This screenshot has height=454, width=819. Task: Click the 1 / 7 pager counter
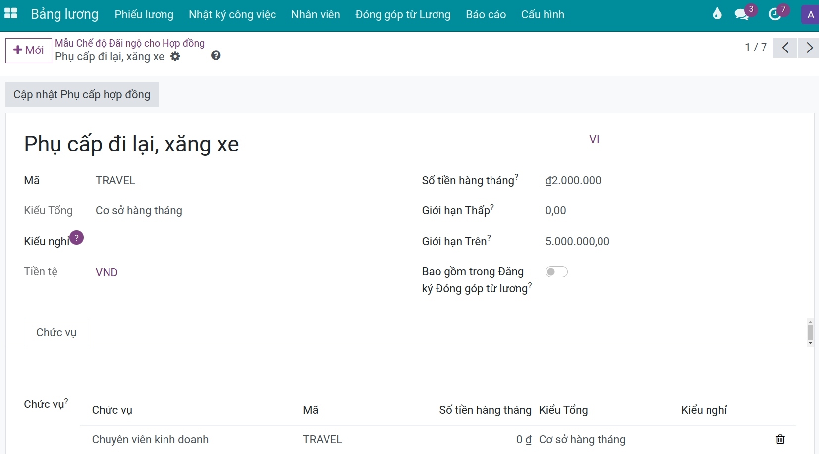pyautogui.click(x=756, y=48)
